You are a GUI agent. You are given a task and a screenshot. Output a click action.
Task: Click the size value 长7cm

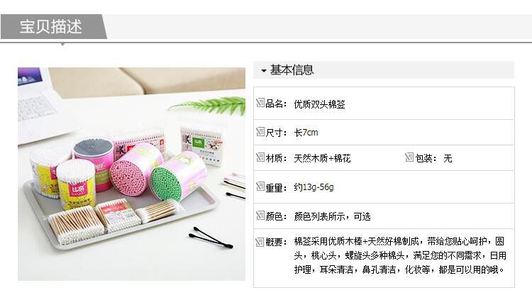pos(306,133)
